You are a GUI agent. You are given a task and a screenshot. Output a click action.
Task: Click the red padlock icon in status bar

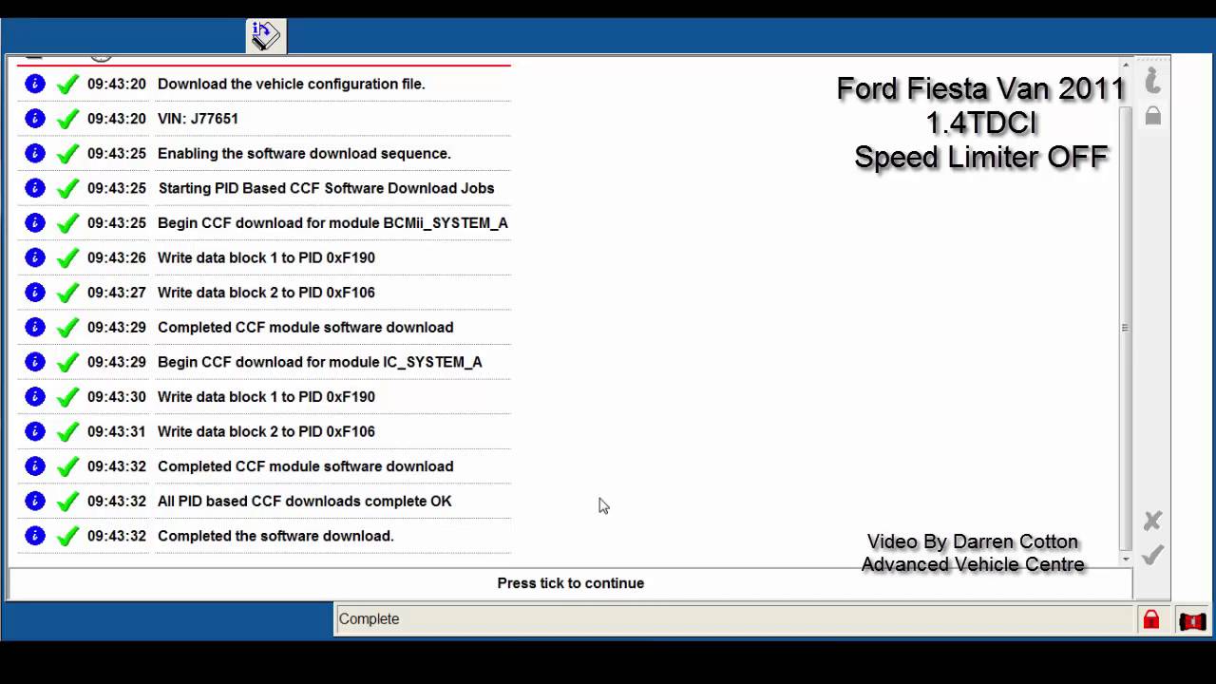pyautogui.click(x=1150, y=620)
